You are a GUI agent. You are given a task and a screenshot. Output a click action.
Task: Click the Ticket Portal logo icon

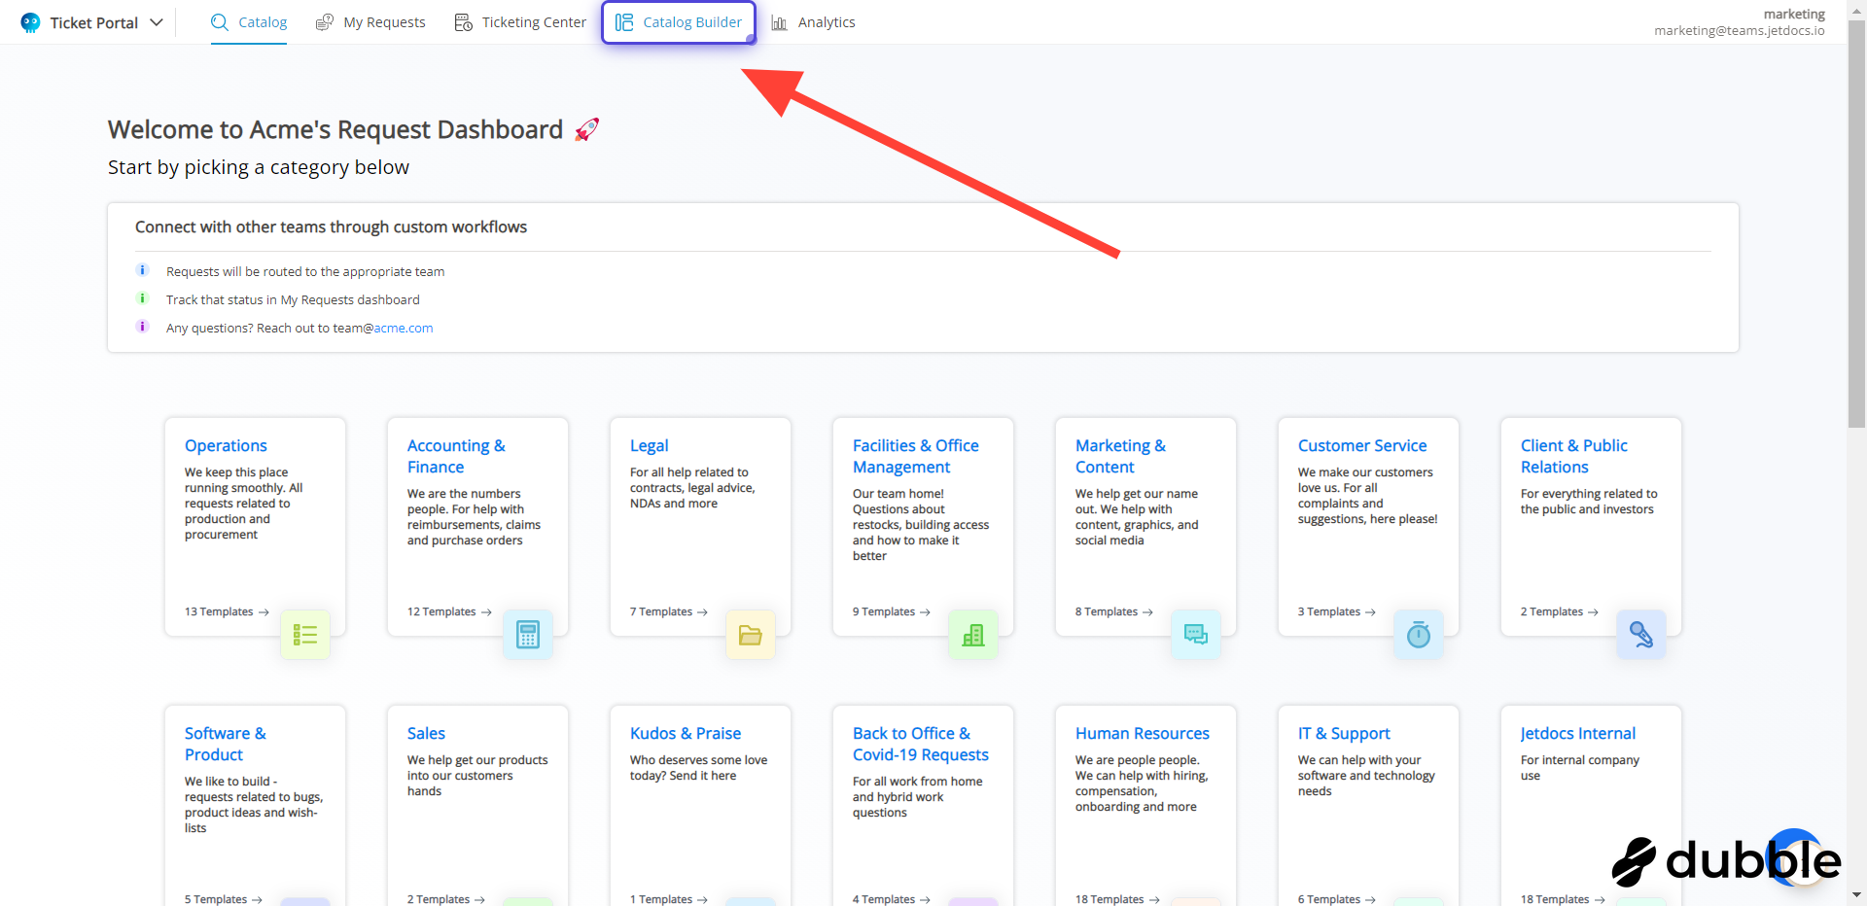tap(30, 22)
